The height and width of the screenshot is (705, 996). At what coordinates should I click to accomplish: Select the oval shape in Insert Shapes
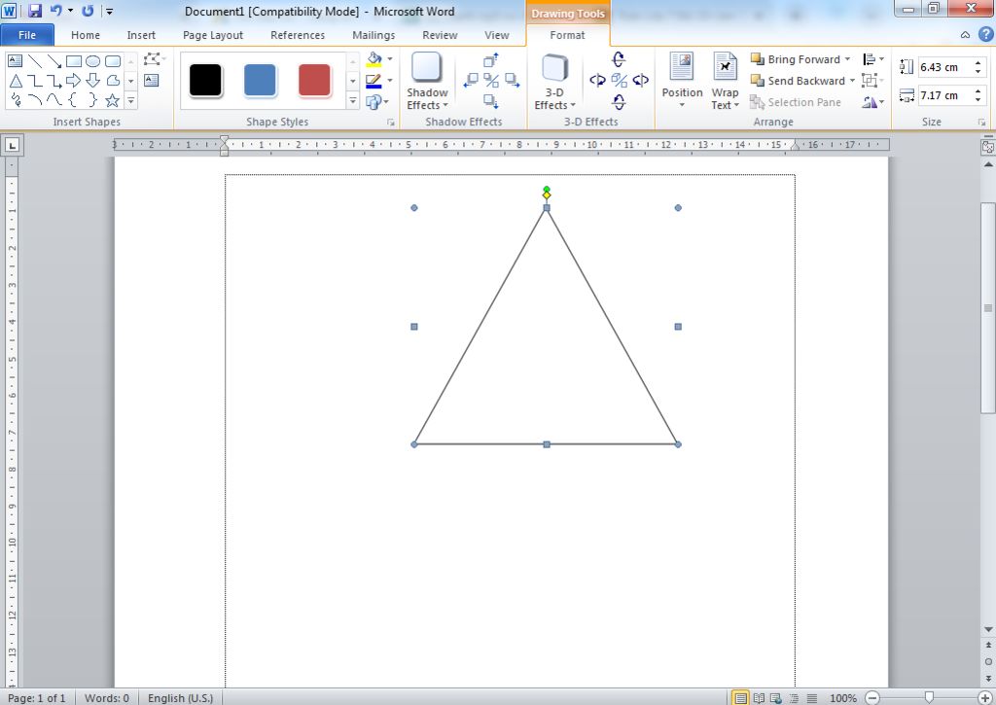click(x=93, y=61)
